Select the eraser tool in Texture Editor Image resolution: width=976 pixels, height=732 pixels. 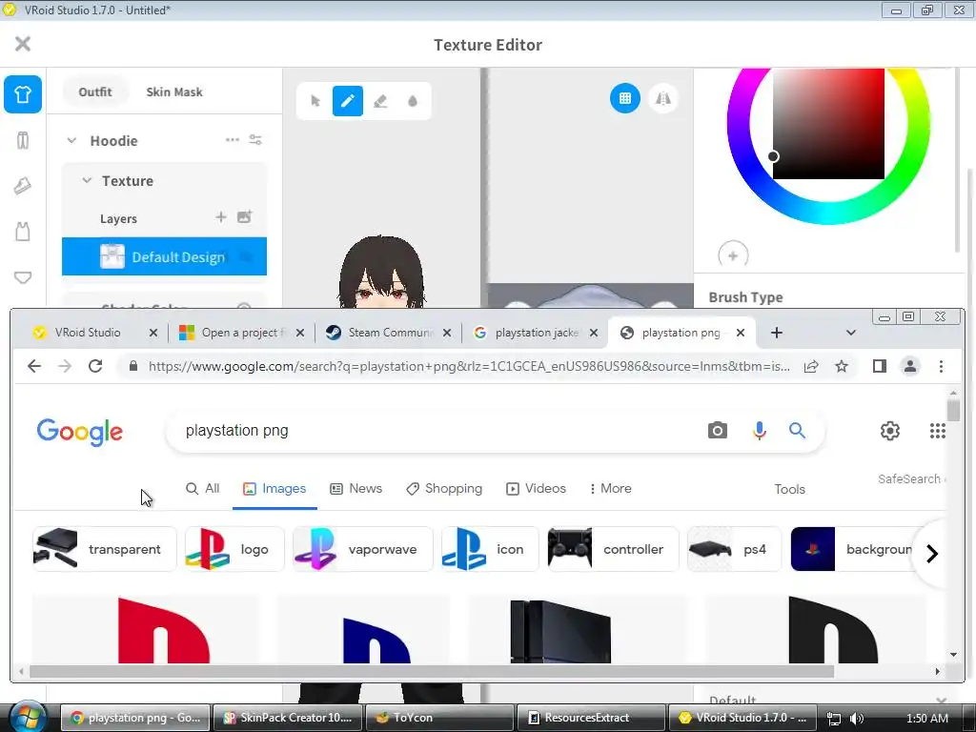tap(380, 101)
